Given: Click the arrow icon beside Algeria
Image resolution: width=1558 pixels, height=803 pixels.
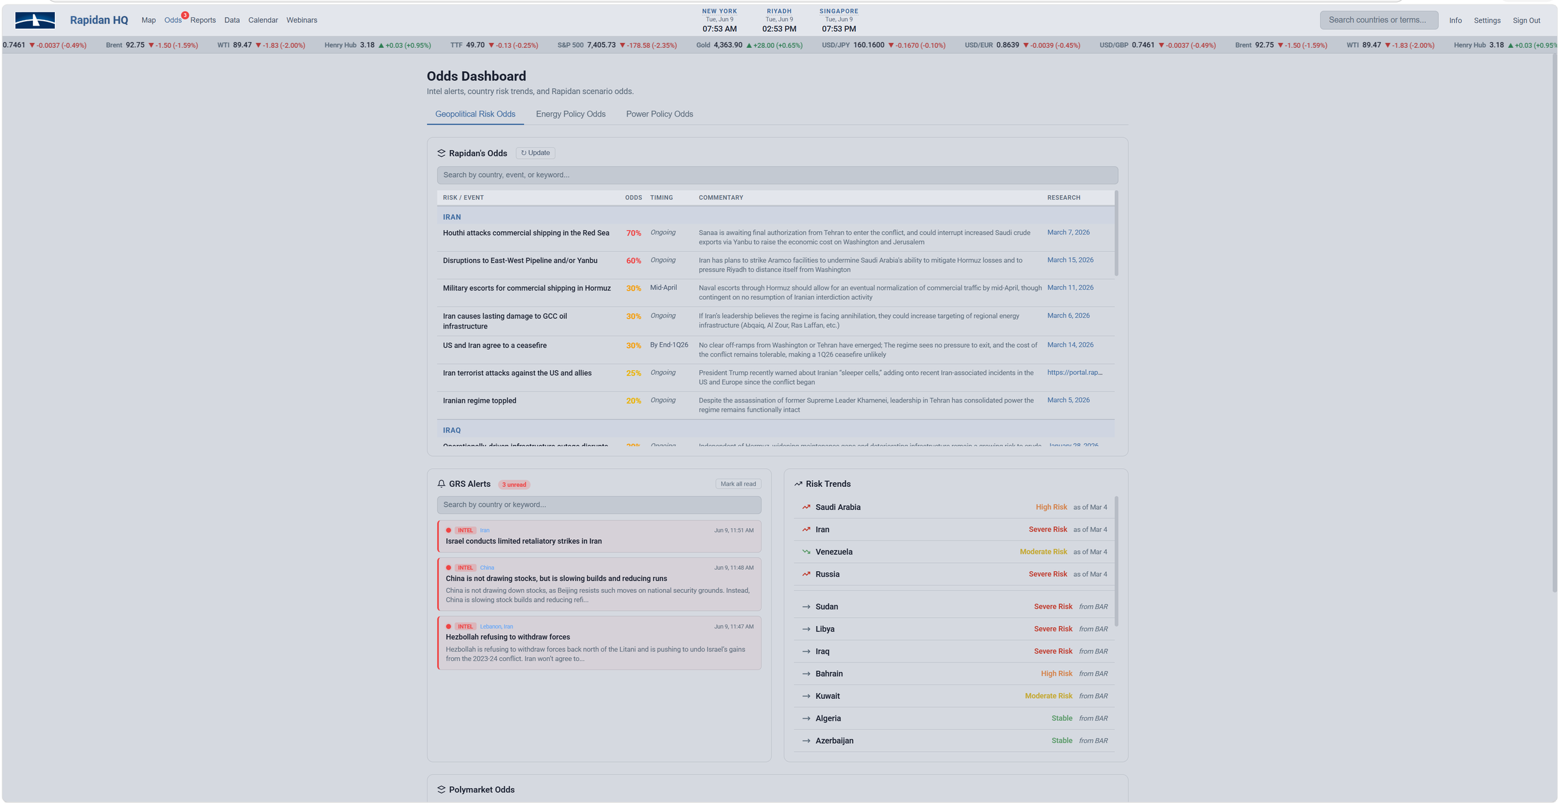Looking at the screenshot, I should point(806,719).
